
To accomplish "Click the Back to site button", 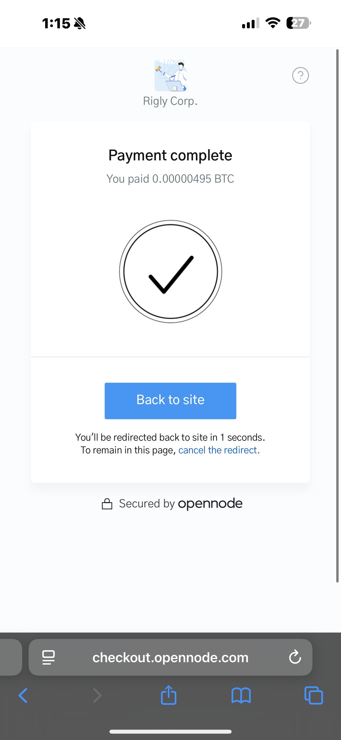I will (x=170, y=401).
